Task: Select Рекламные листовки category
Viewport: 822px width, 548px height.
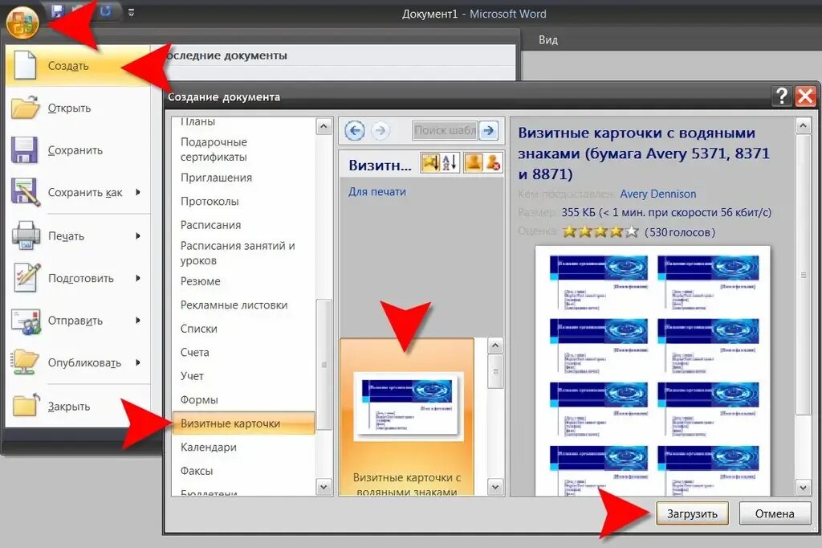Action: 243,305
